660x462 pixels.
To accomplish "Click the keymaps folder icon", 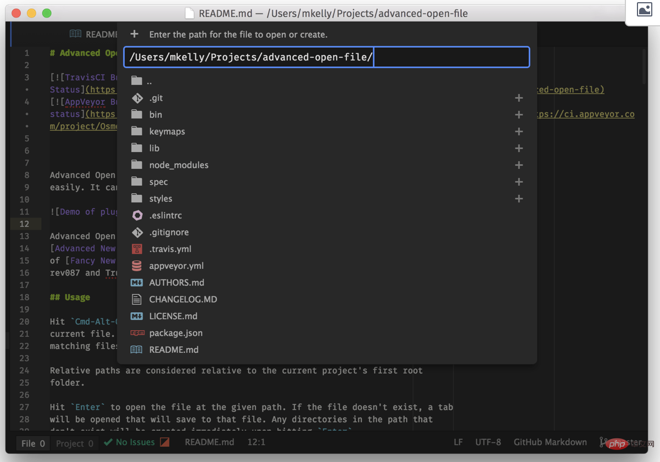I will tap(137, 132).
